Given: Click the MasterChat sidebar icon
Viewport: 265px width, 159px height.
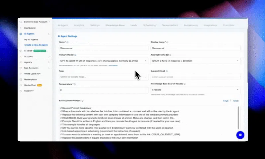Looking at the screenshot, I should 21,85.
